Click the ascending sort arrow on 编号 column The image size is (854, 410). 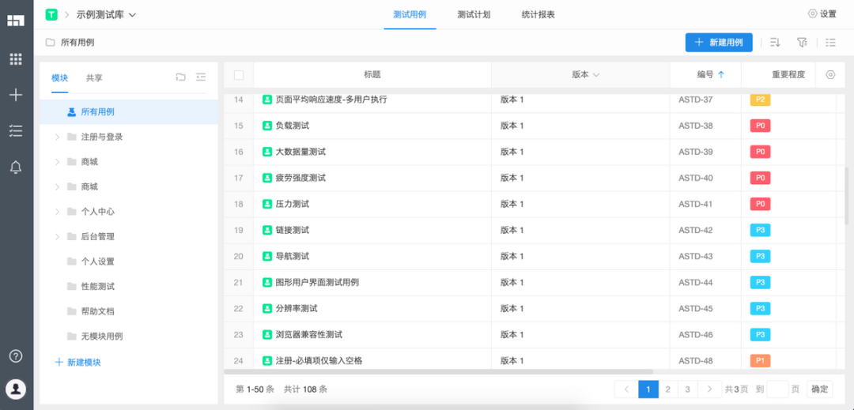point(721,75)
